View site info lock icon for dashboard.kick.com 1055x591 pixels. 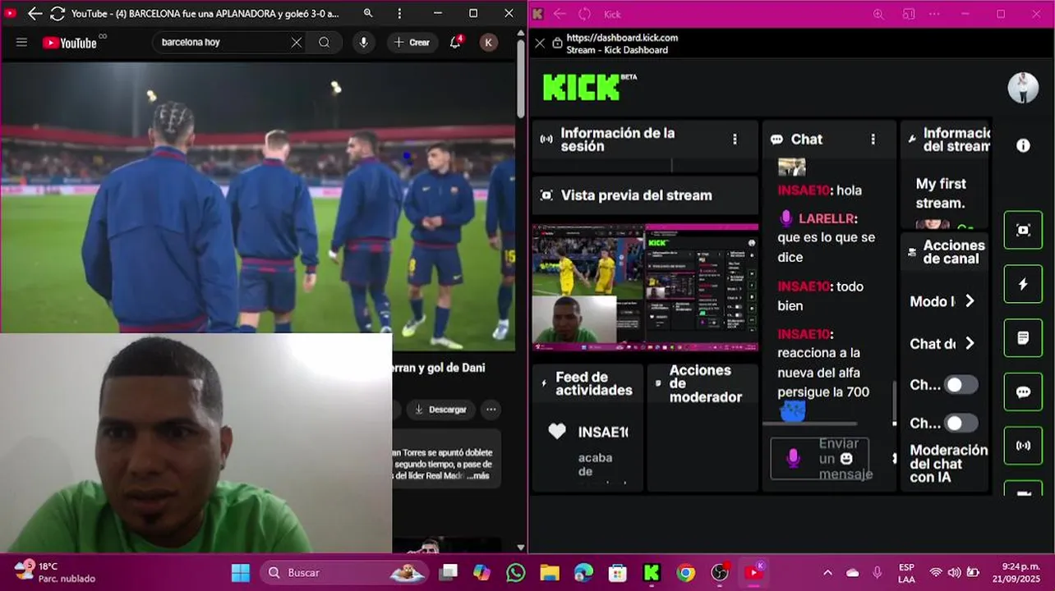[557, 44]
